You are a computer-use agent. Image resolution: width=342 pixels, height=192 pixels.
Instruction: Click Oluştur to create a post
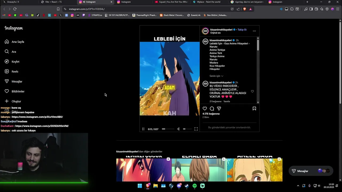point(13,101)
